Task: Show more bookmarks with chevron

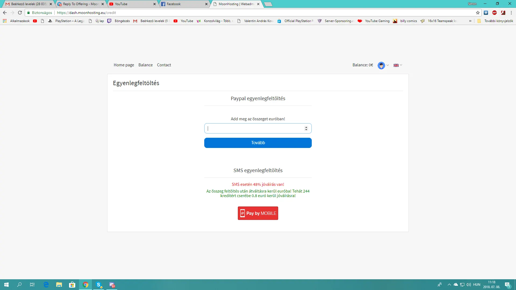Action: pyautogui.click(x=470, y=21)
